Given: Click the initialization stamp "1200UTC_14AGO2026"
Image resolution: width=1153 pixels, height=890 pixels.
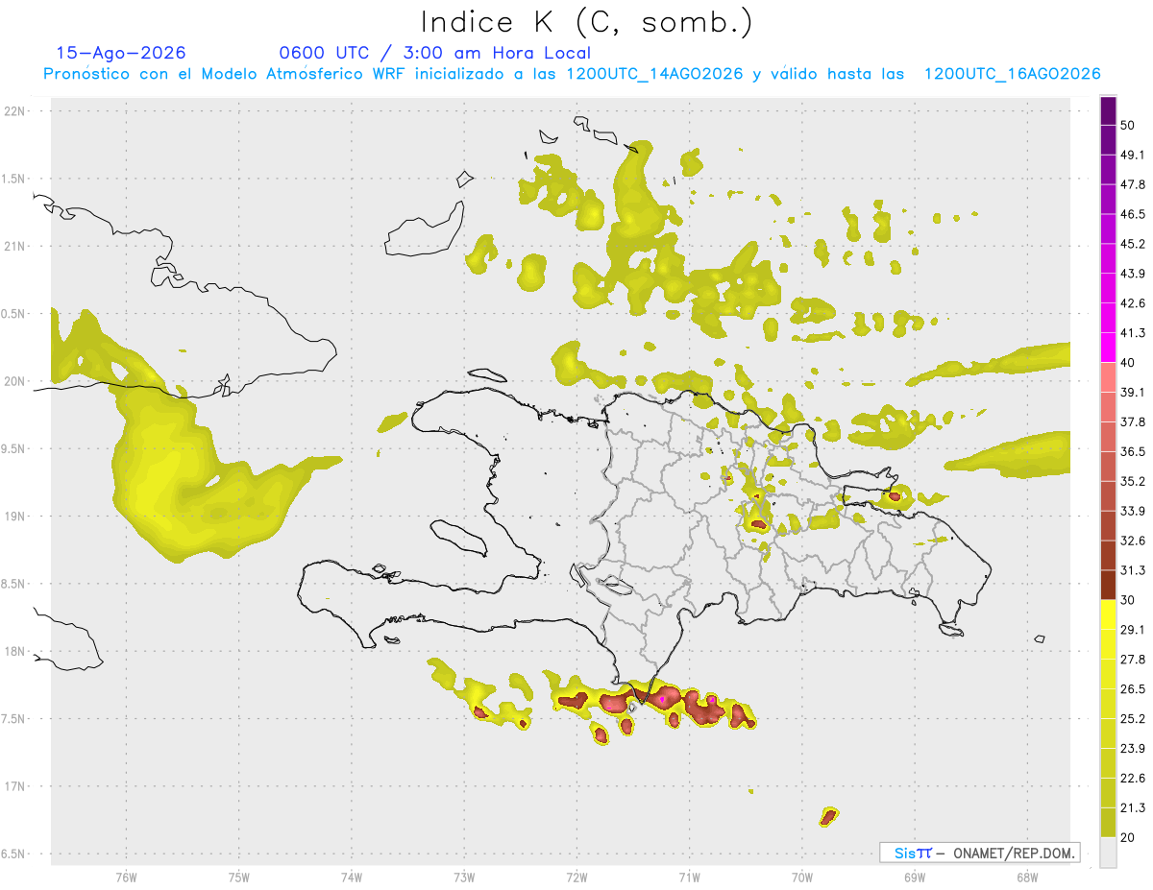Looking at the screenshot, I should point(654,74).
